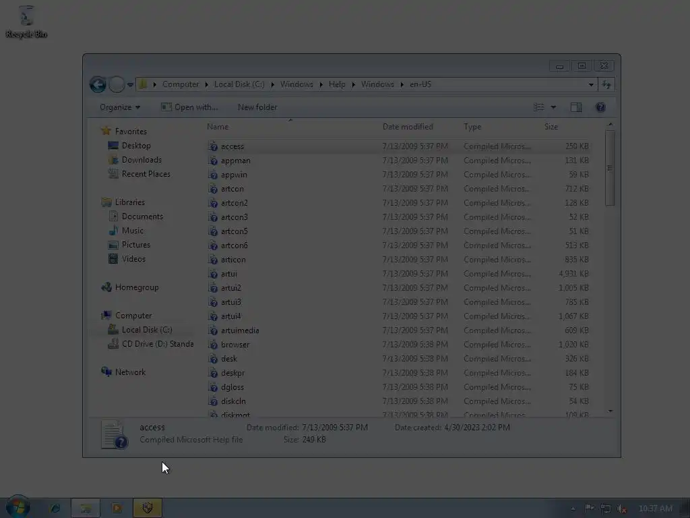Click the Open with... toolbar button
This screenshot has height=518, width=690.
(x=189, y=107)
